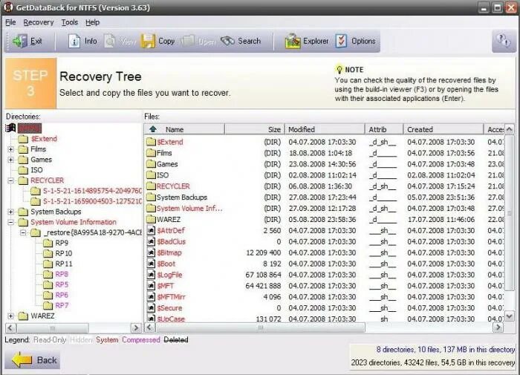Select RP10 folder in directory tree
Screen dimensions: 520x375
(x=63, y=253)
